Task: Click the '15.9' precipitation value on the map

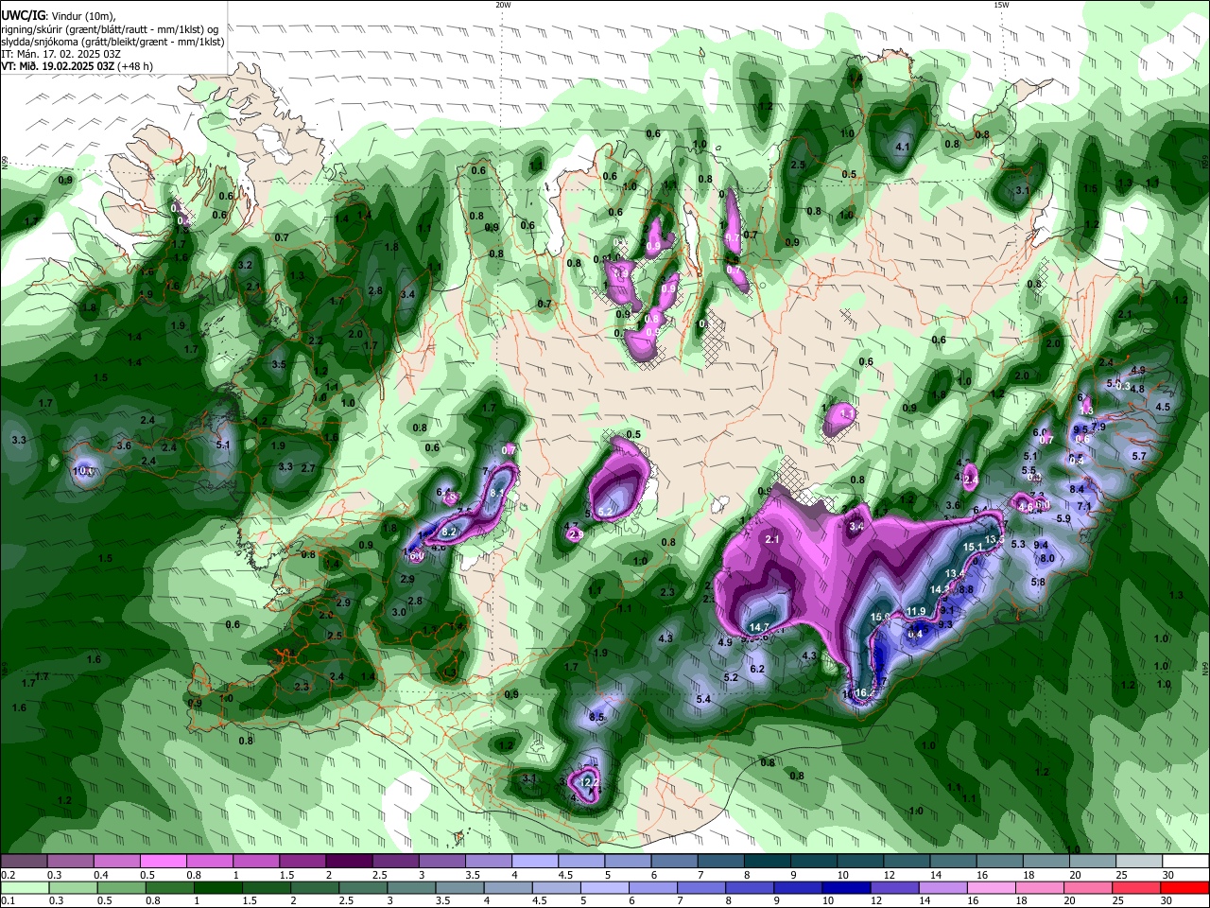Action: 880,618
